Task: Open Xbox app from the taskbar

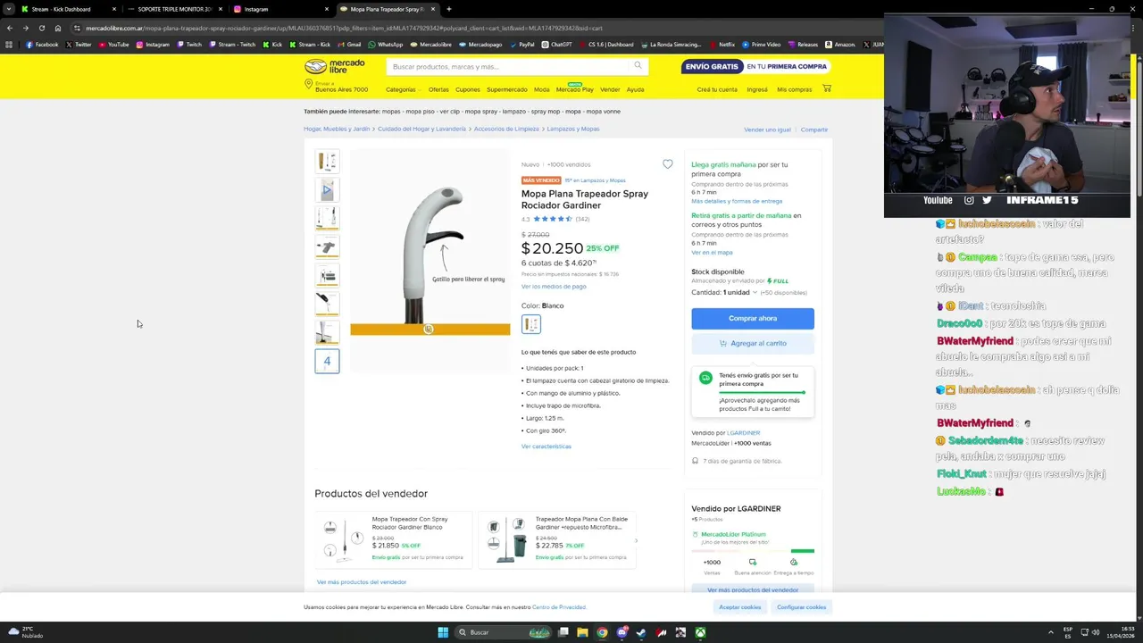Action: coord(701,632)
